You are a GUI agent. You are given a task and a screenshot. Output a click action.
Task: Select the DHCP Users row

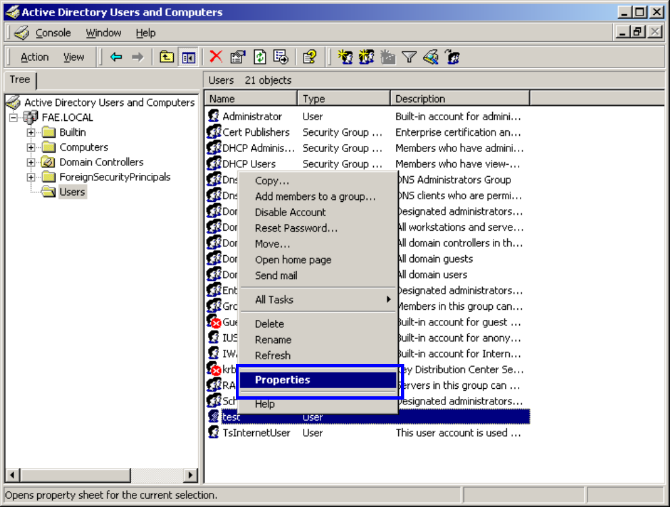coord(368,164)
